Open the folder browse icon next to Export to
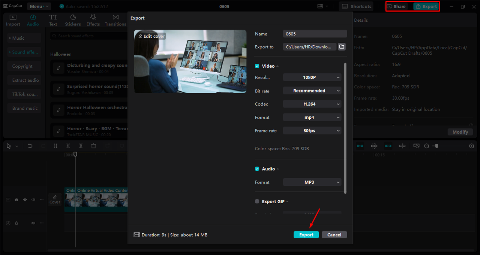 (342, 47)
